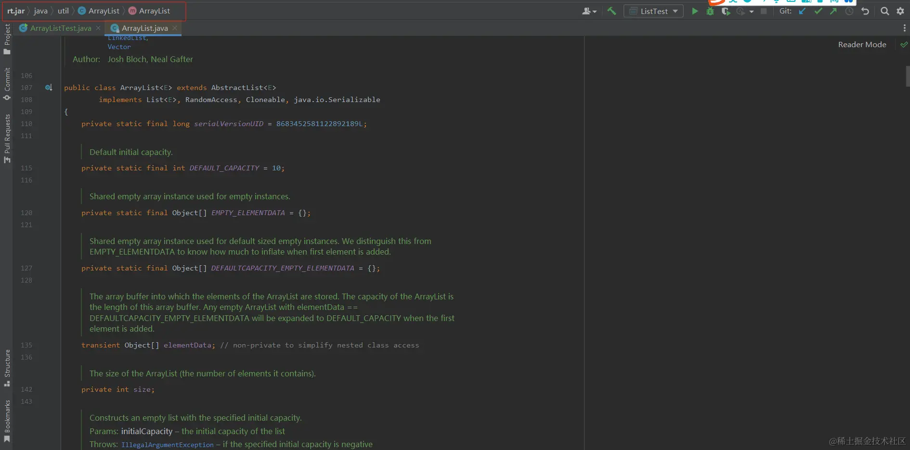Screen dimensions: 910x450
Task: Open IDE settings gear icon
Action: coord(900,11)
